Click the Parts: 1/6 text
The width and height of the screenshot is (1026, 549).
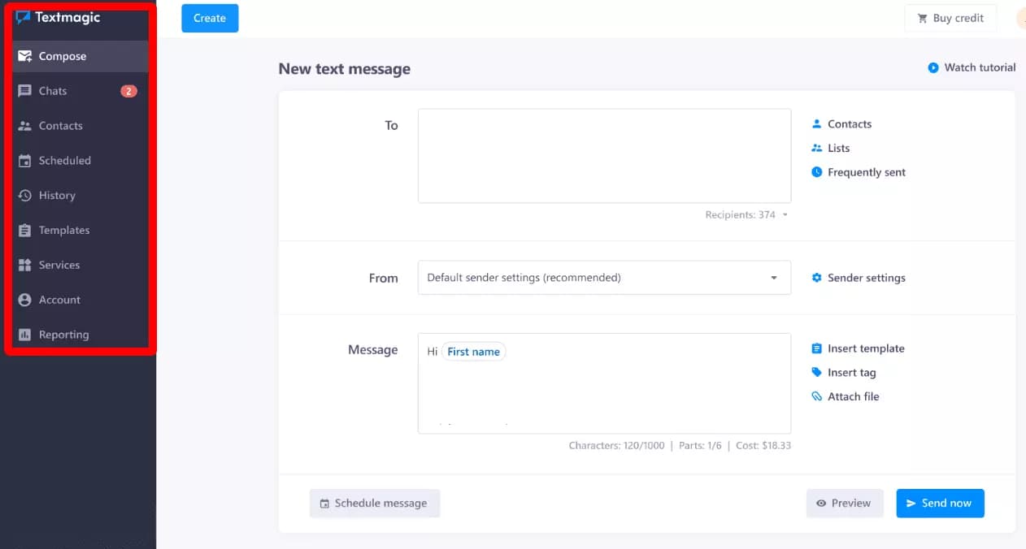tap(700, 446)
